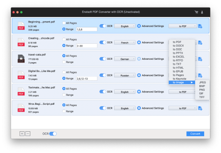221x153 pixels.
Task: Toggle OCR switch for Digital Bo...Like Me.pdf
Action: 103,75
